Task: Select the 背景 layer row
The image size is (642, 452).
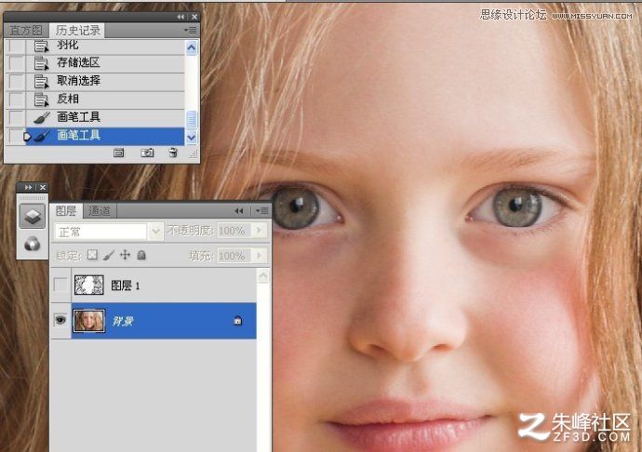Action: 164,321
